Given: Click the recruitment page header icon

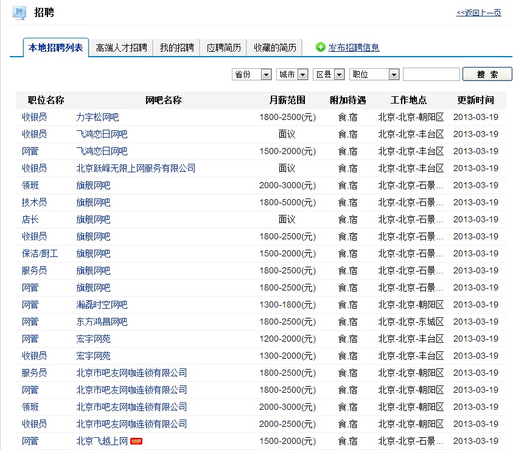Looking at the screenshot, I should 20,12.
